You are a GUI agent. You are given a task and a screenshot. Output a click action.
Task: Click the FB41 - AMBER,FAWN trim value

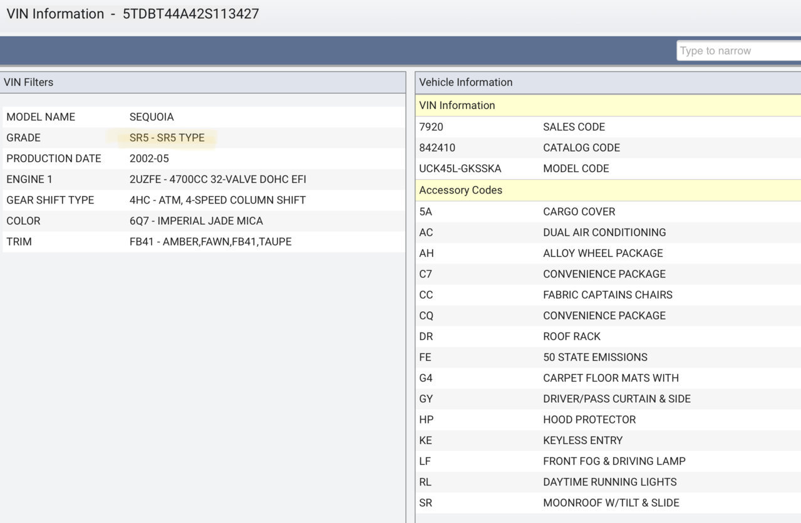(210, 241)
